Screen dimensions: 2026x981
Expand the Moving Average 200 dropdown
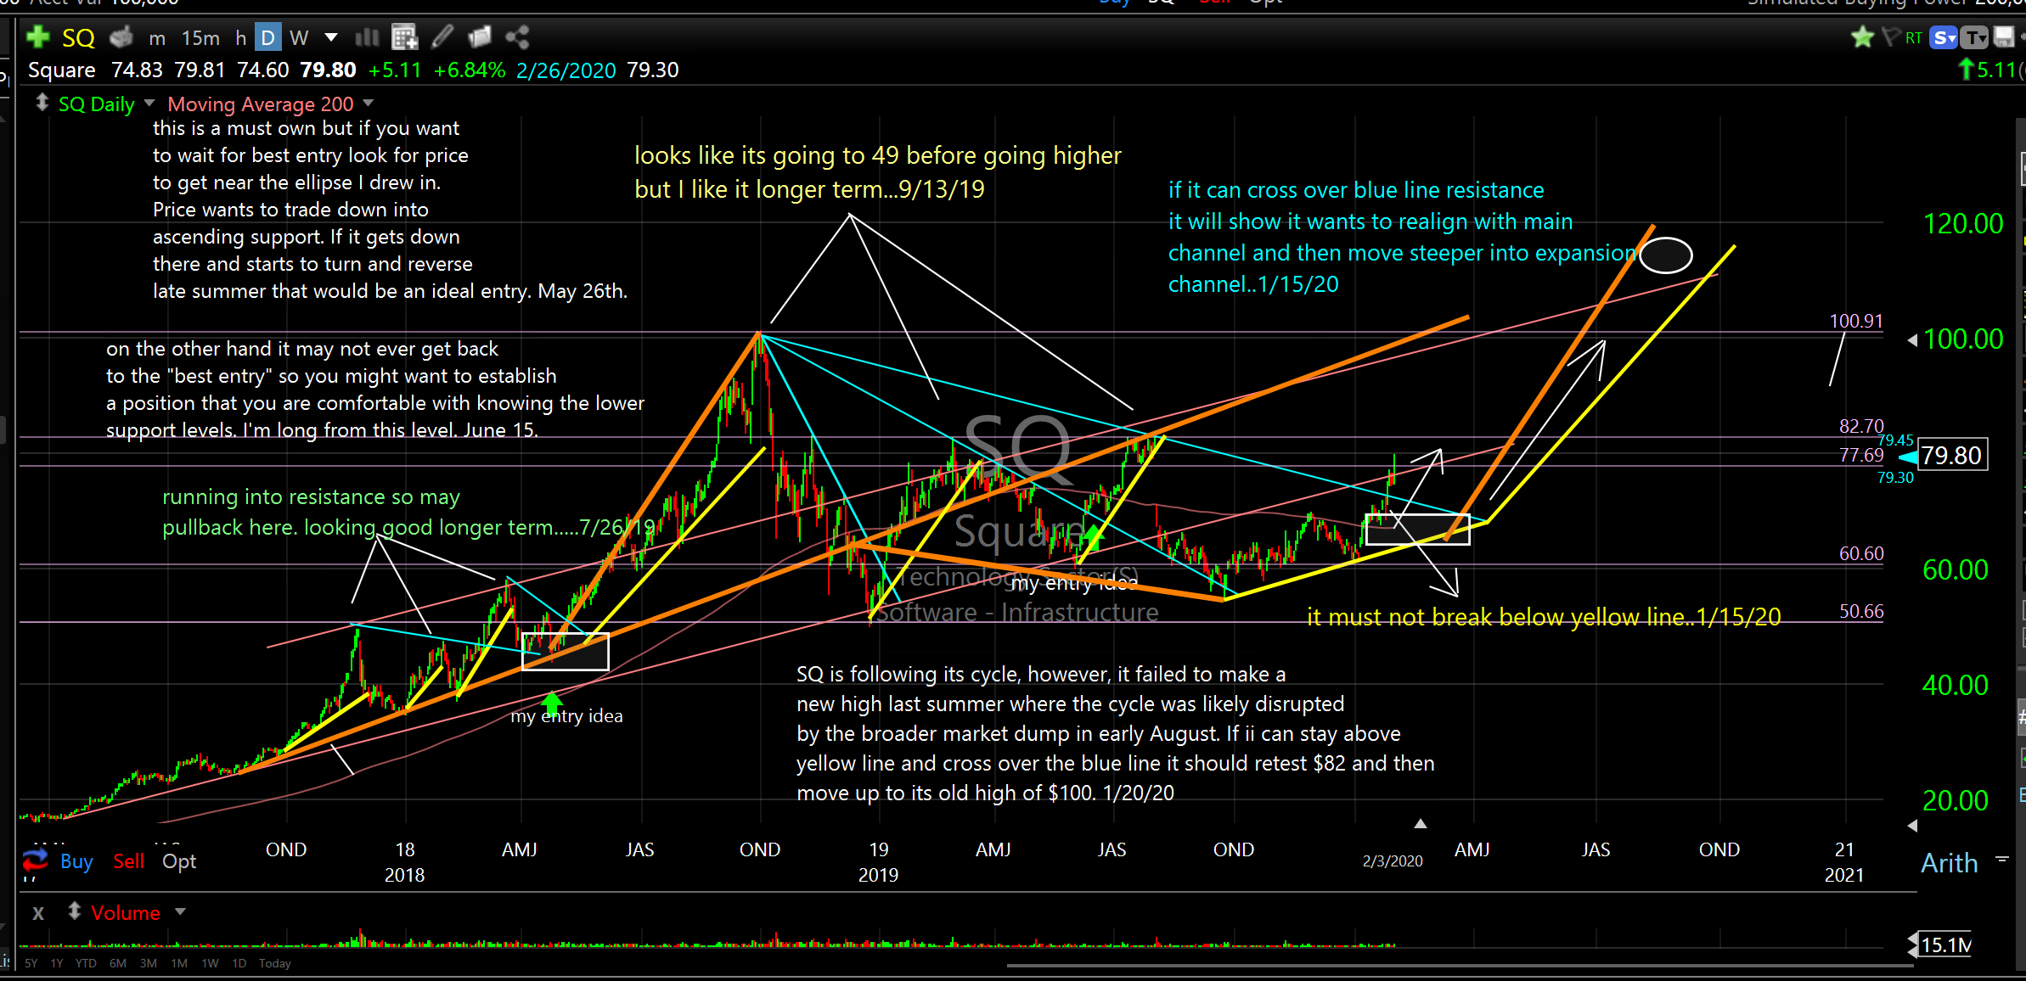click(x=369, y=103)
